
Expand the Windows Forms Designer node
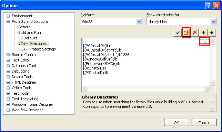coord(8,105)
